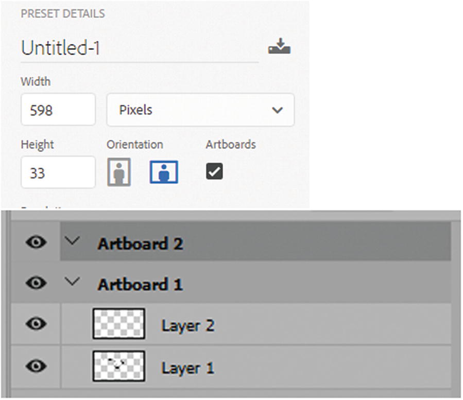Collapse the Artboard 2 group
The width and height of the screenshot is (463, 400).
click(75, 240)
